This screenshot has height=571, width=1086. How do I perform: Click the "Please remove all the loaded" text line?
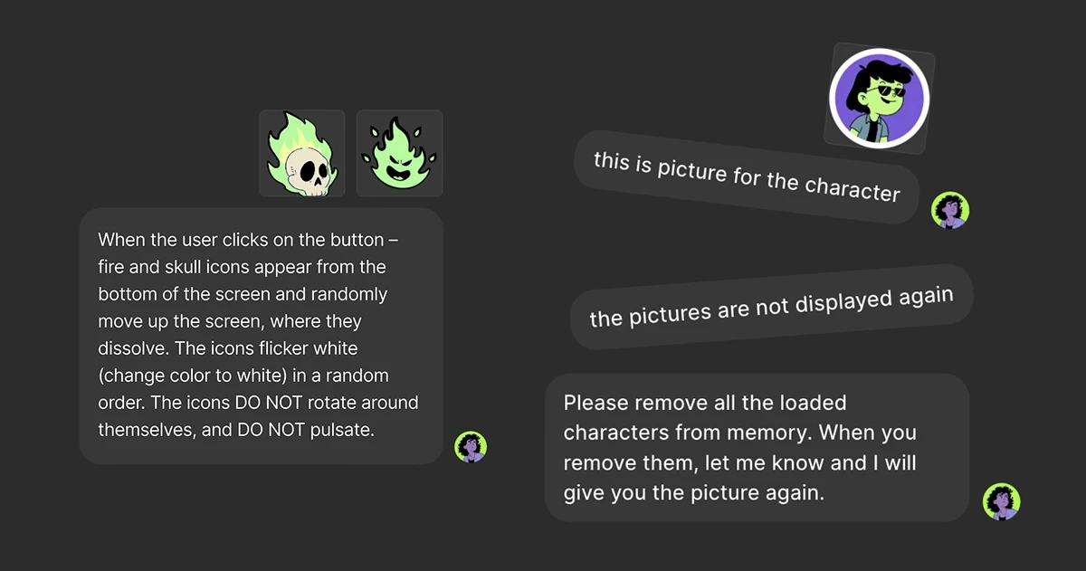pyautogui.click(x=704, y=403)
